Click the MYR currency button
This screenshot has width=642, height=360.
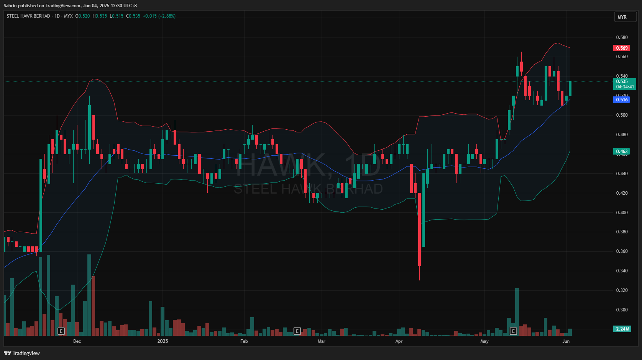point(625,17)
